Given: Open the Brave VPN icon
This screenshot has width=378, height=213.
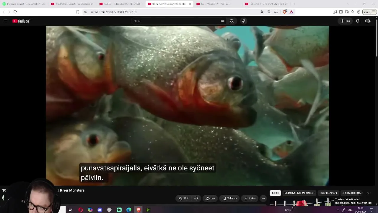Looking at the screenshot, I should pos(359,12).
